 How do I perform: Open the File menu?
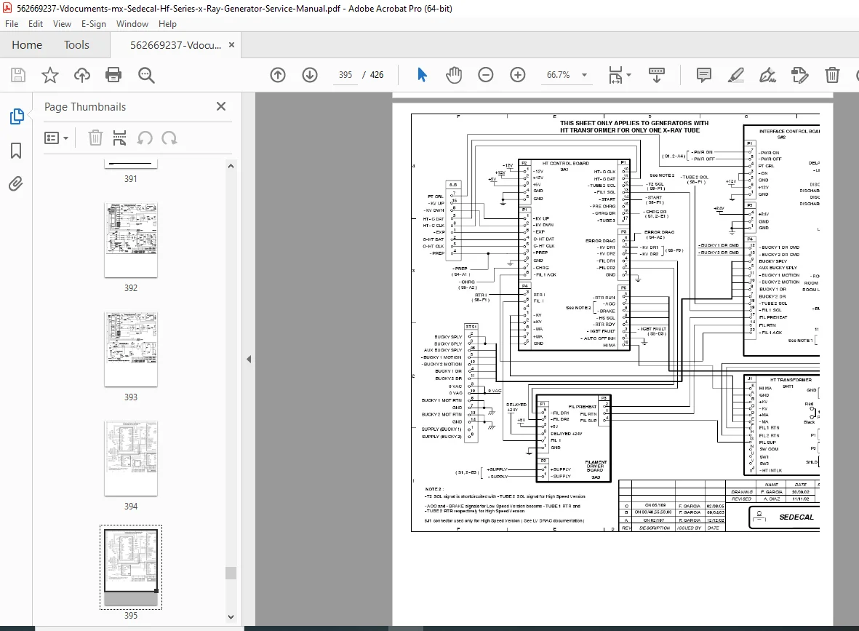(x=12, y=24)
